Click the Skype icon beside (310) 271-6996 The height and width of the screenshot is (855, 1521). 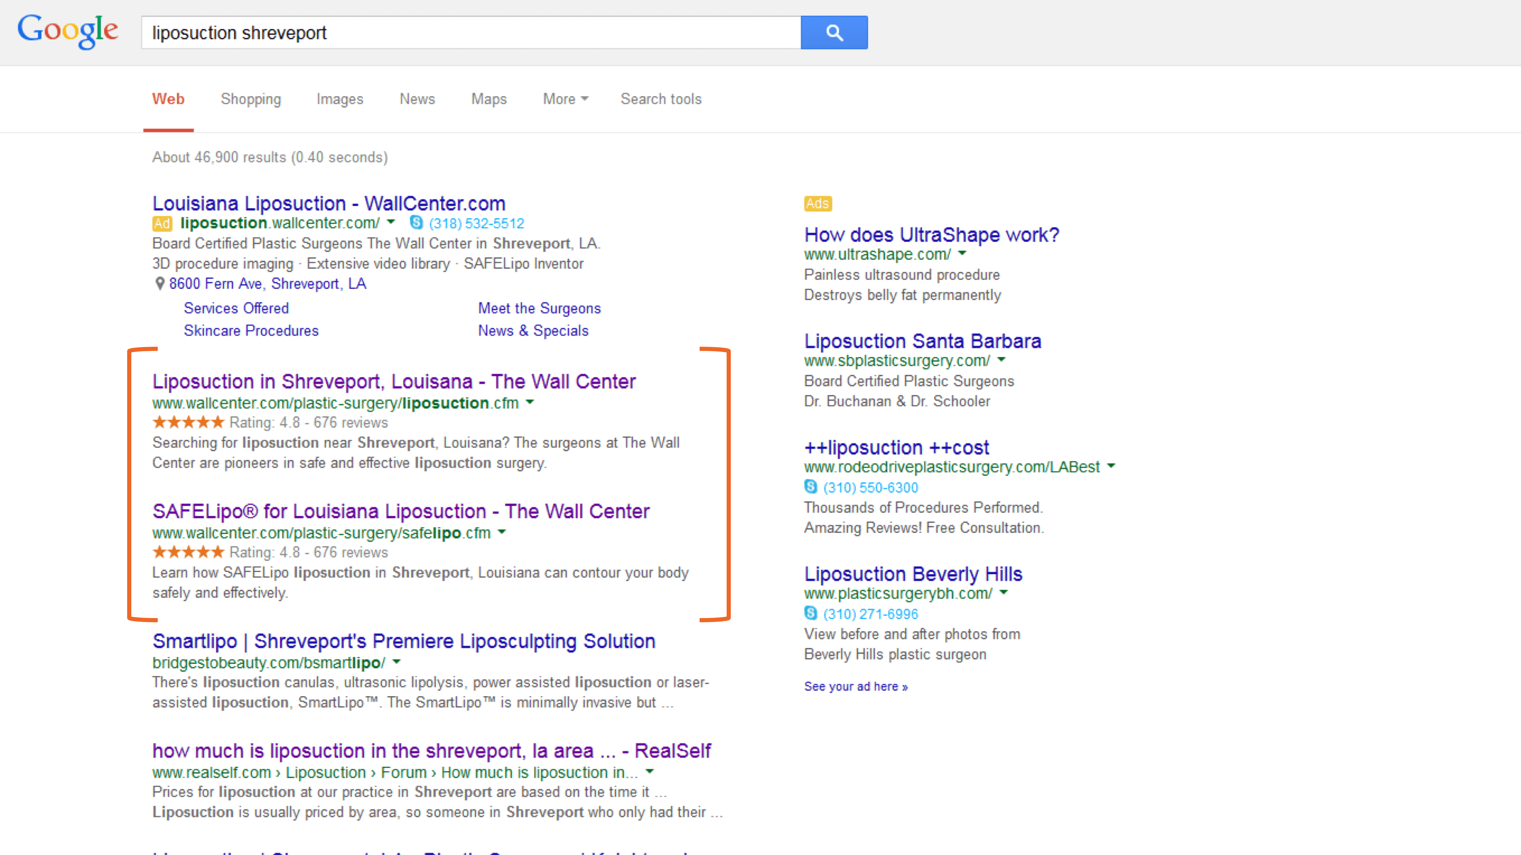tap(811, 613)
